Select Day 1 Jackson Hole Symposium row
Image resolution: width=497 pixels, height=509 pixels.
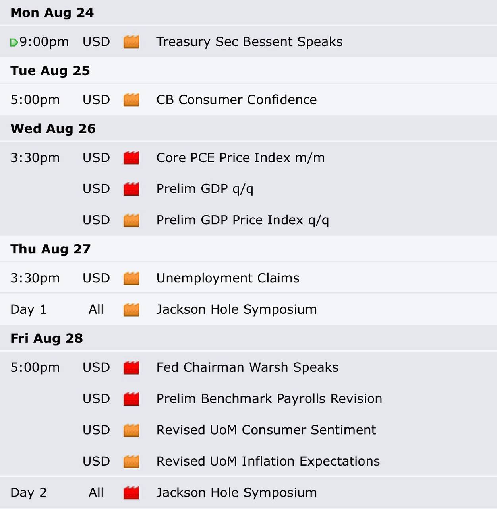[248, 309]
